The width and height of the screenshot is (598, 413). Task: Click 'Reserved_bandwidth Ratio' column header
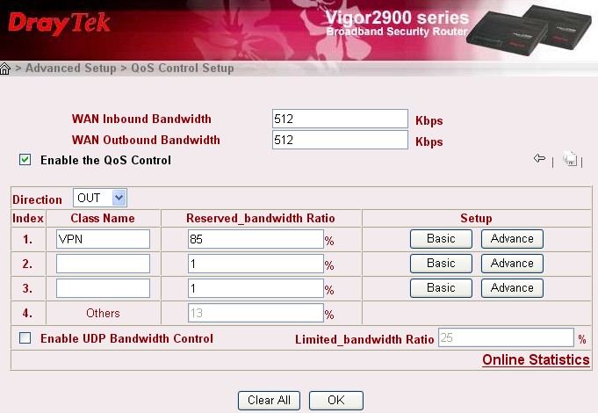(261, 218)
